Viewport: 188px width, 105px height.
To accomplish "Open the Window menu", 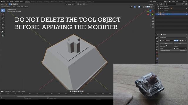I will pyautogui.click(x=17, y=2).
